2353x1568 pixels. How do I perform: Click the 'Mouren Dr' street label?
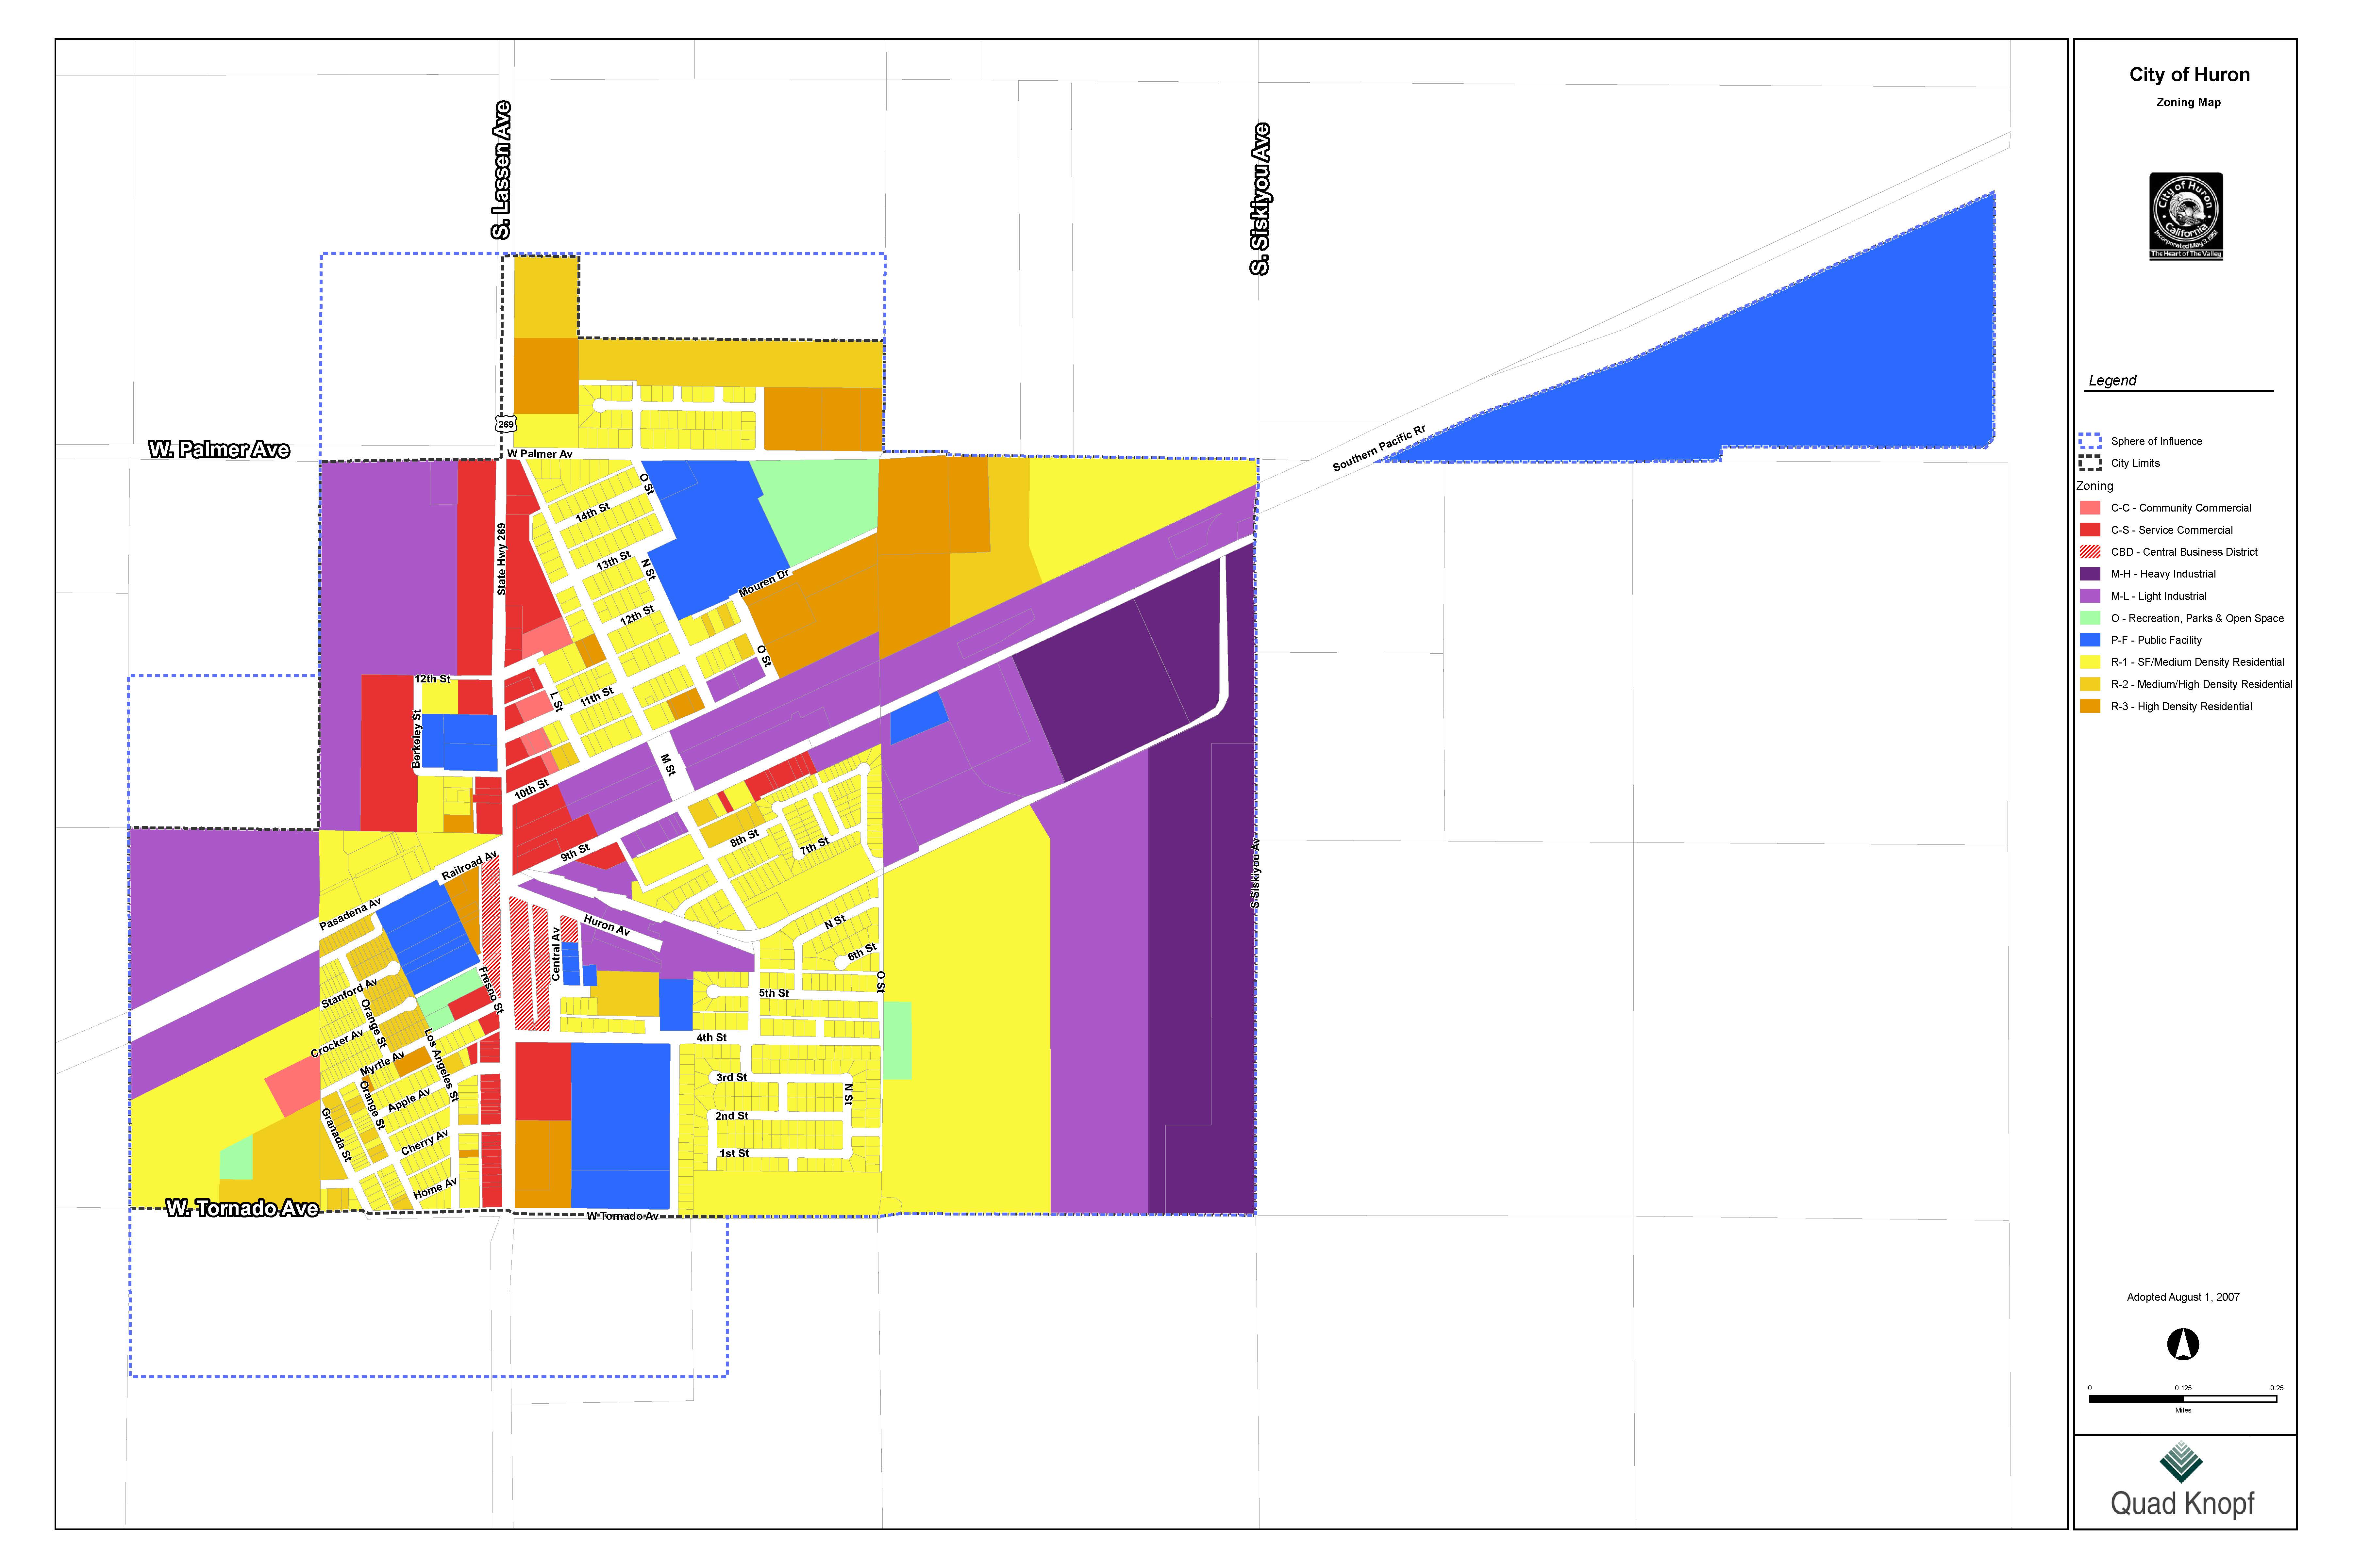coord(764,583)
